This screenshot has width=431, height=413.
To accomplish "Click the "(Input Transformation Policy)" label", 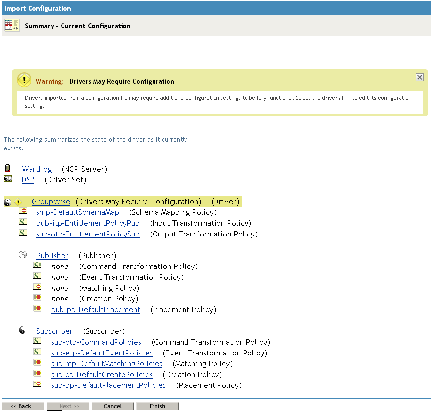I will point(201,223).
